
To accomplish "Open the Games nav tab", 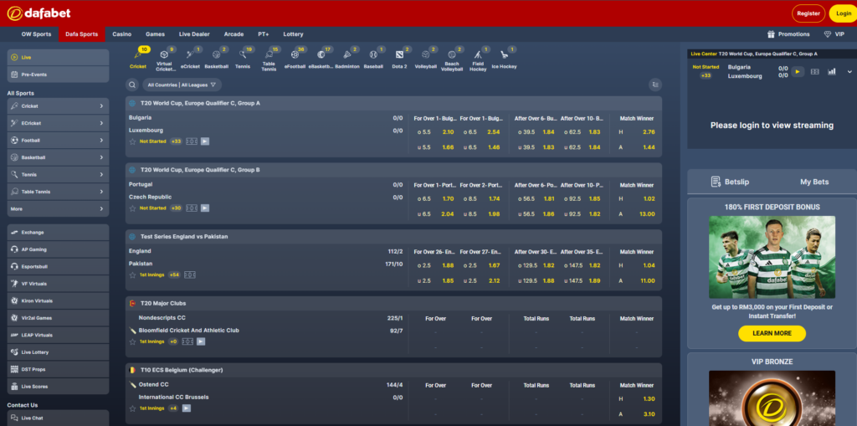I will pos(155,34).
